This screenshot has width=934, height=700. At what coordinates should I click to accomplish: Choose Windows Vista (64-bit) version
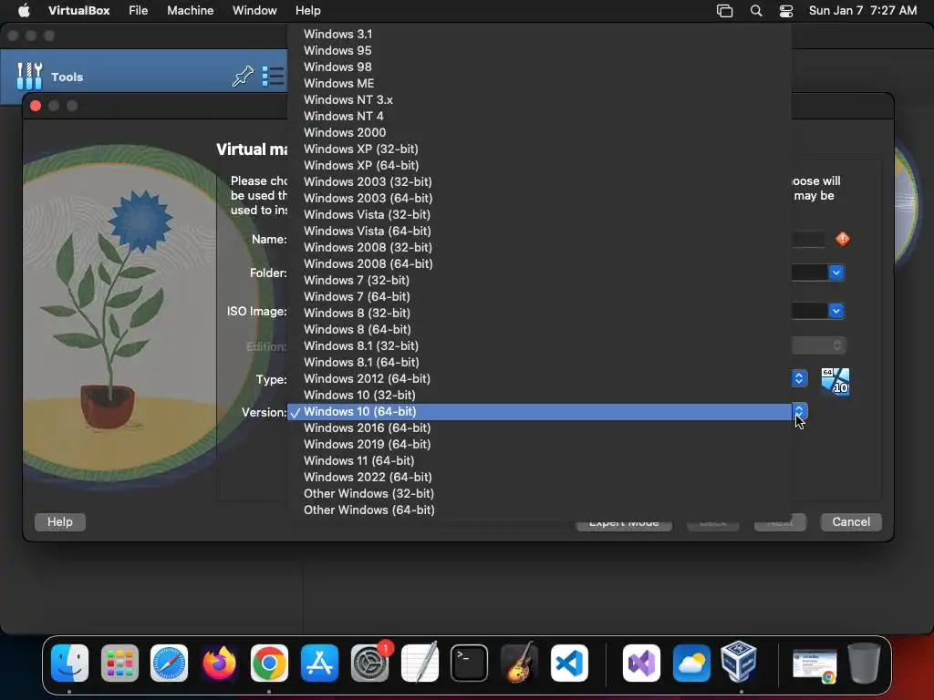click(540, 231)
